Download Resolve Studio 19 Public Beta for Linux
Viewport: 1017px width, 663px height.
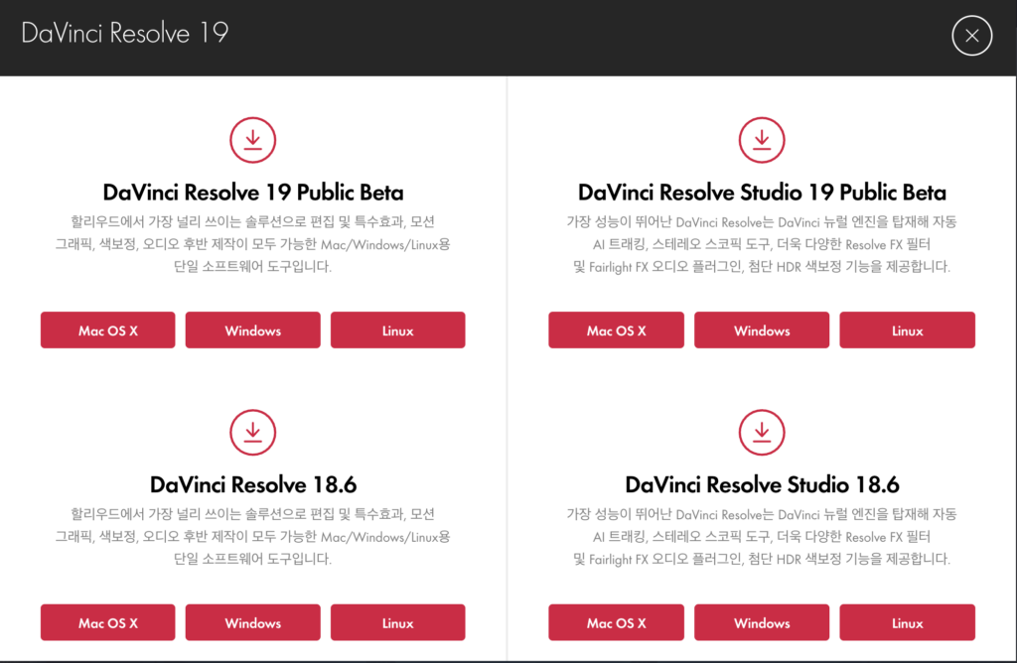point(907,331)
